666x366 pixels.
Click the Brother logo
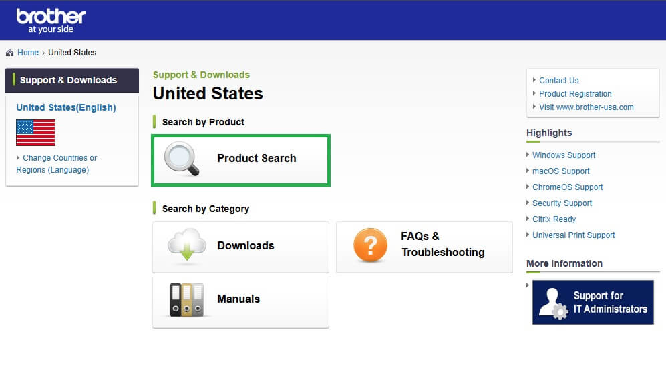pos(51,21)
